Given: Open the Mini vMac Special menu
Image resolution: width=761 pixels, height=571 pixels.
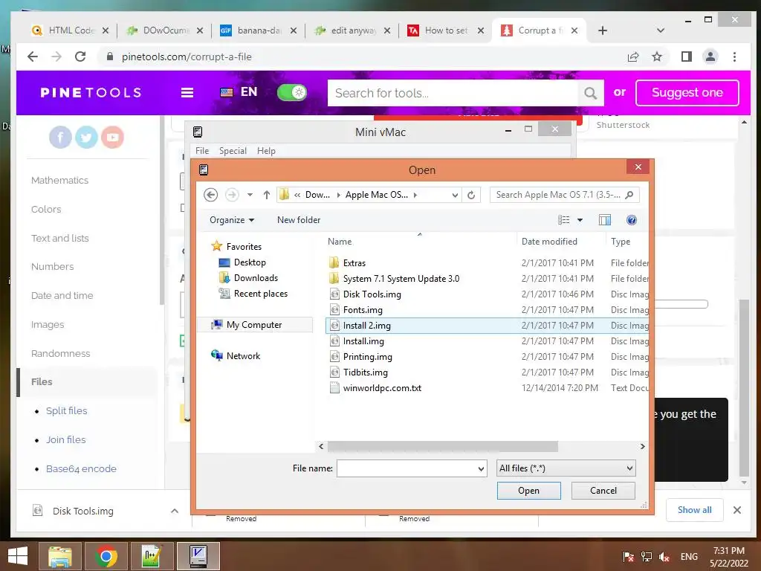Looking at the screenshot, I should 233,150.
